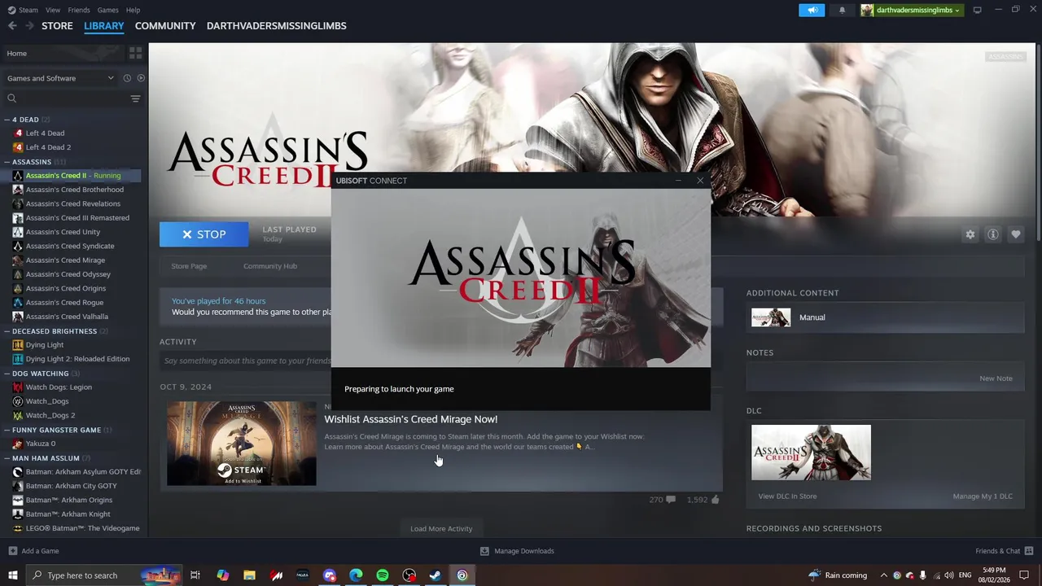Collapse the 4 DEAD collection
This screenshot has height=586, width=1042.
(x=7, y=120)
